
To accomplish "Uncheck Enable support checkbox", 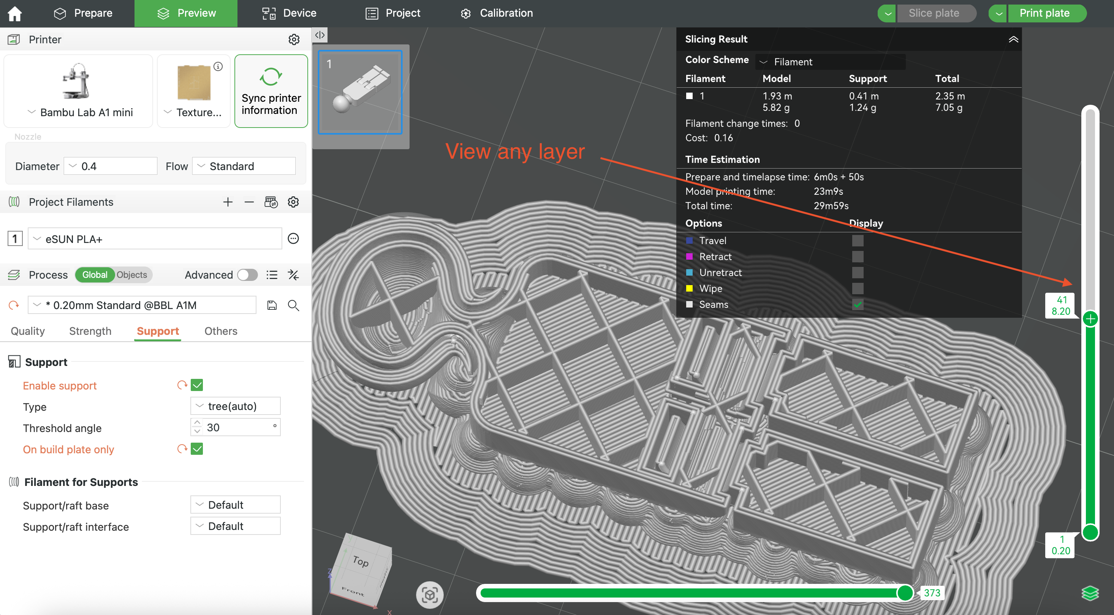I will point(197,385).
